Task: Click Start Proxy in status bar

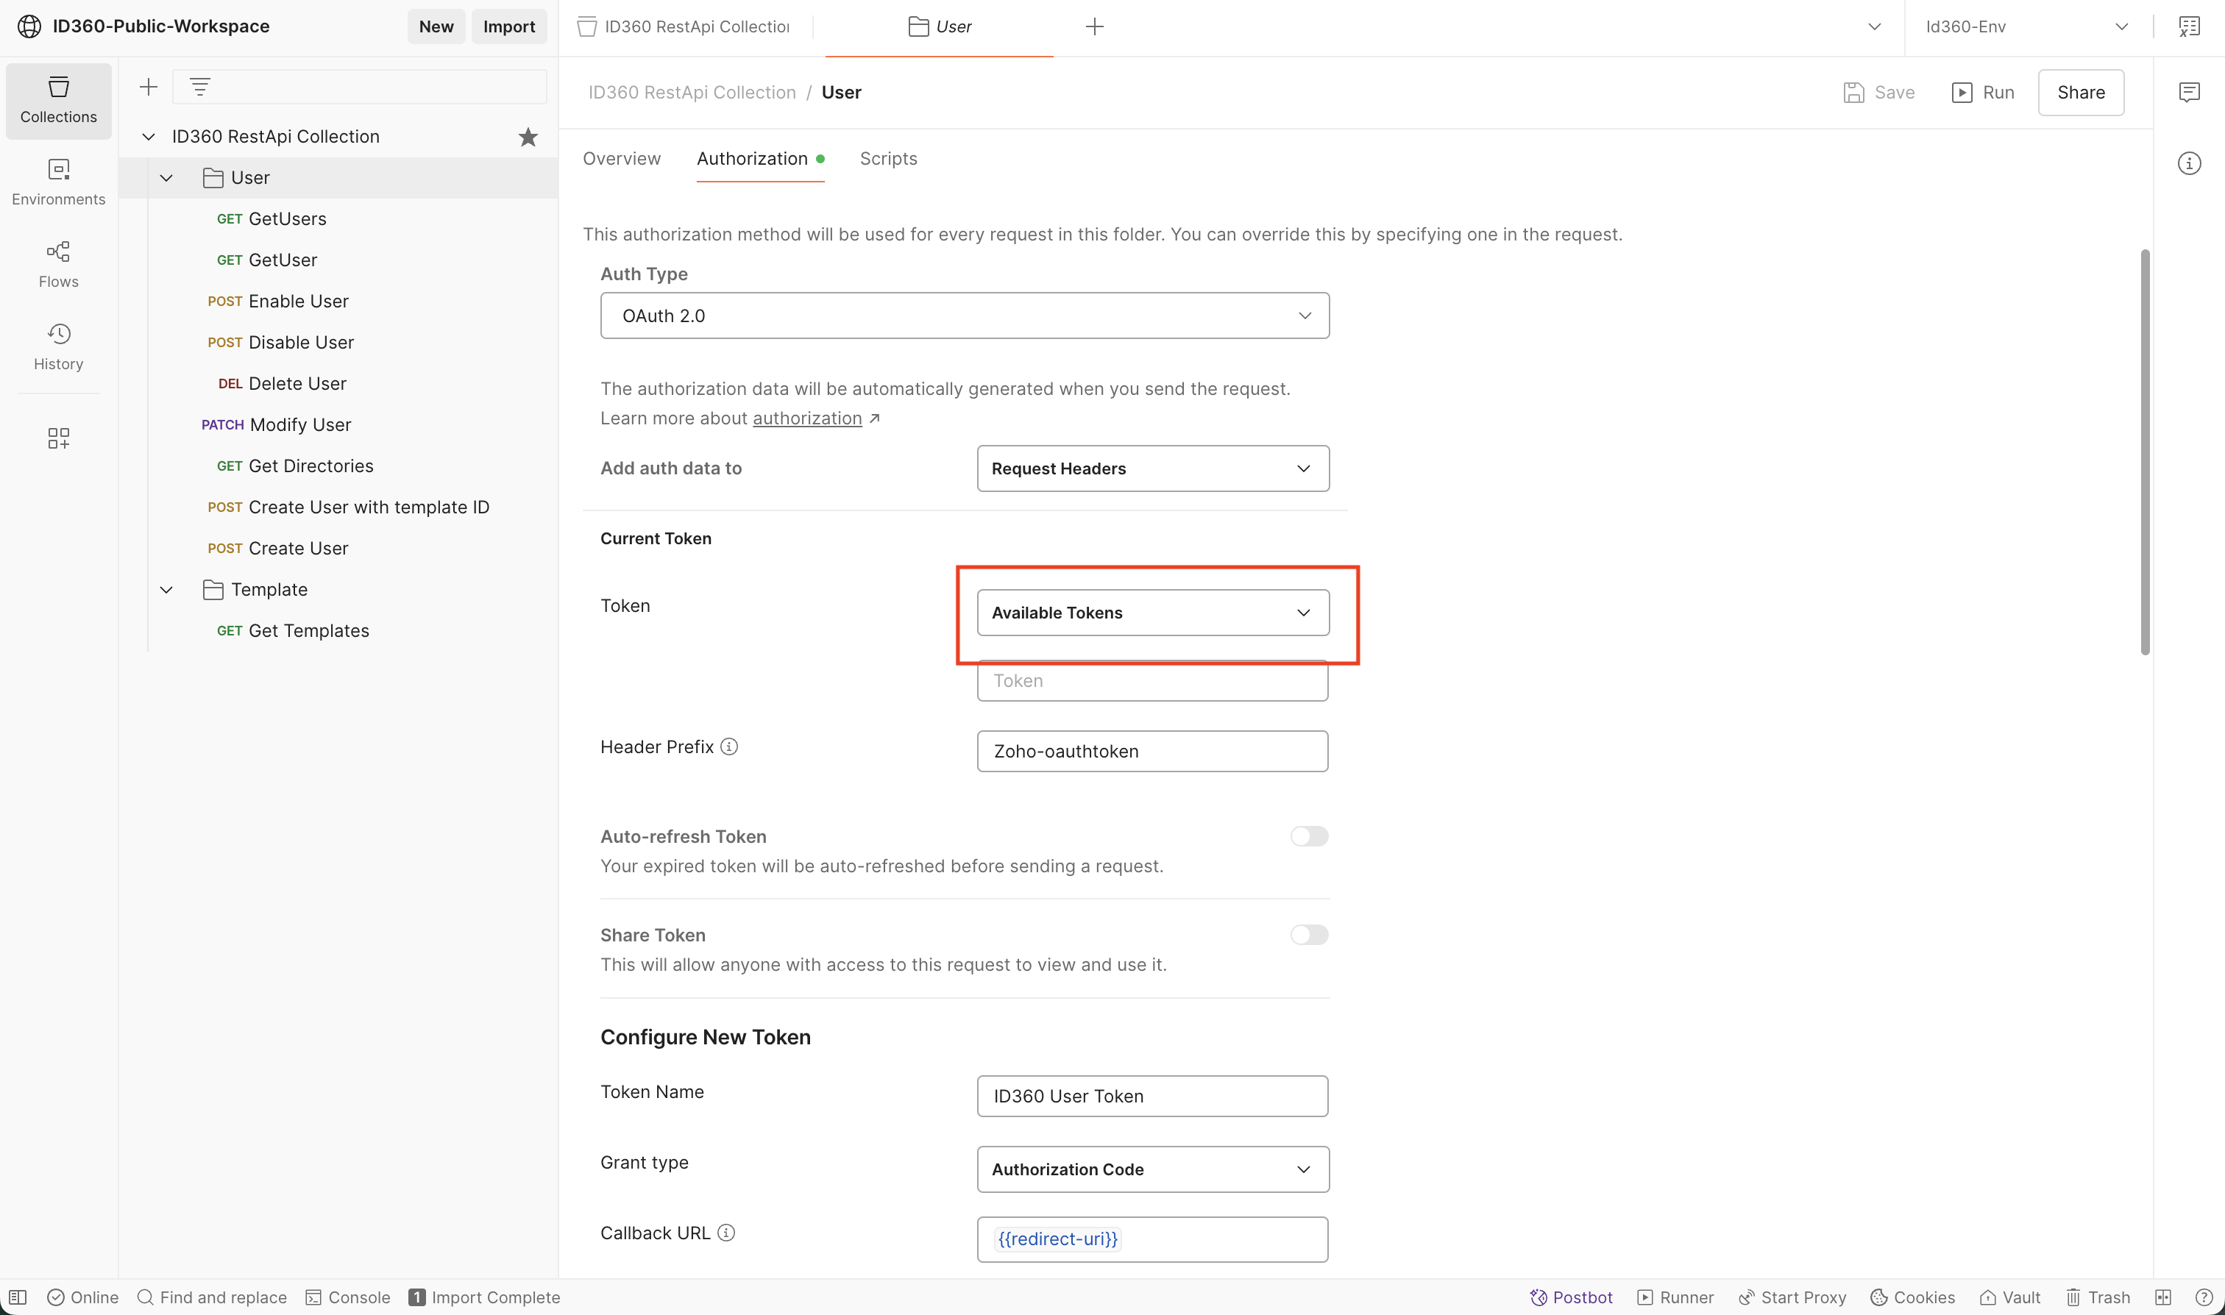Action: click(1792, 1297)
